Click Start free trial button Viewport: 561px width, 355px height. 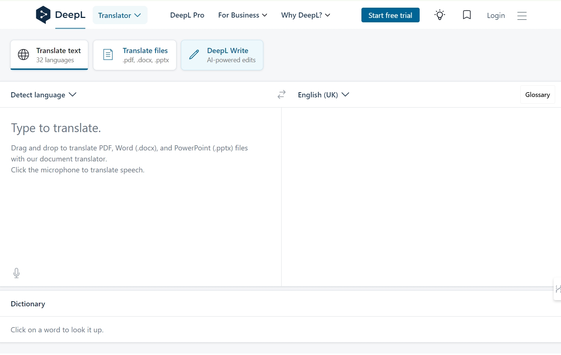tap(390, 15)
